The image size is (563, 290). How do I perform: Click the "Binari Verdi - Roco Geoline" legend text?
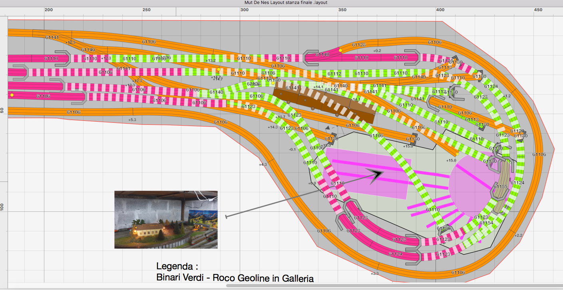coord(235,278)
